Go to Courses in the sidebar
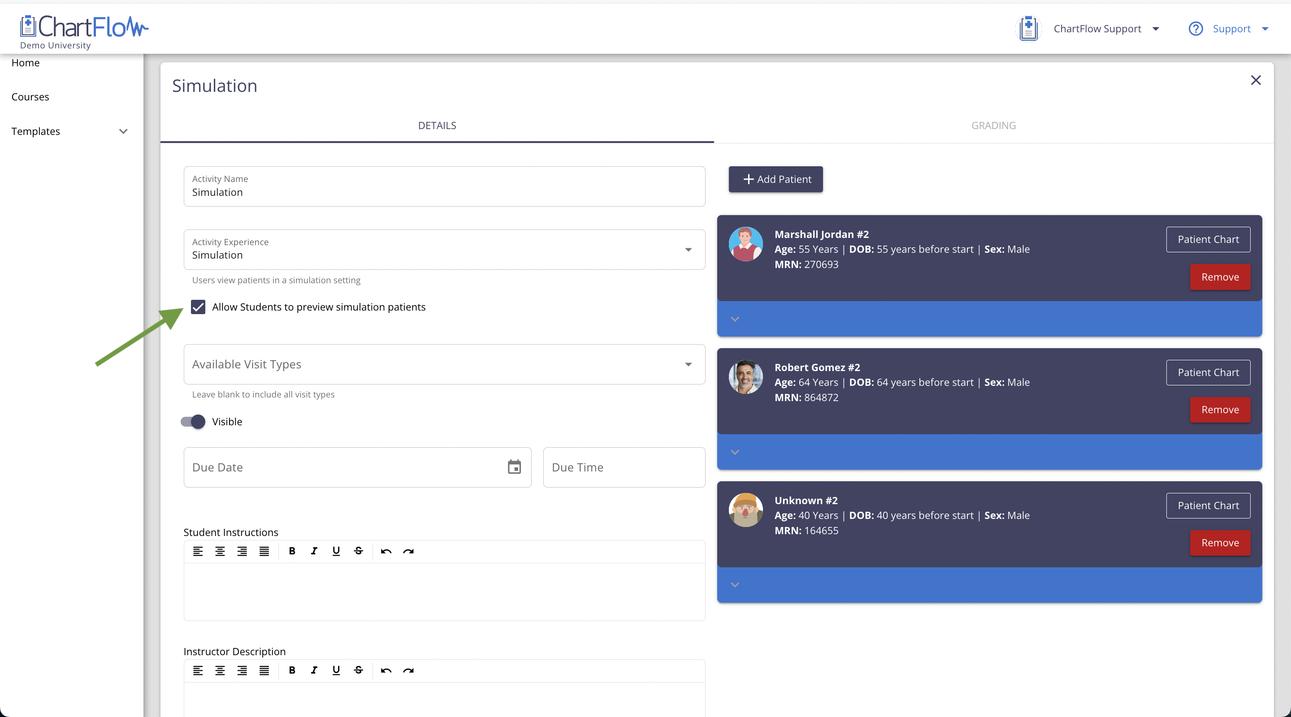This screenshot has height=717, width=1291. pyautogui.click(x=30, y=97)
